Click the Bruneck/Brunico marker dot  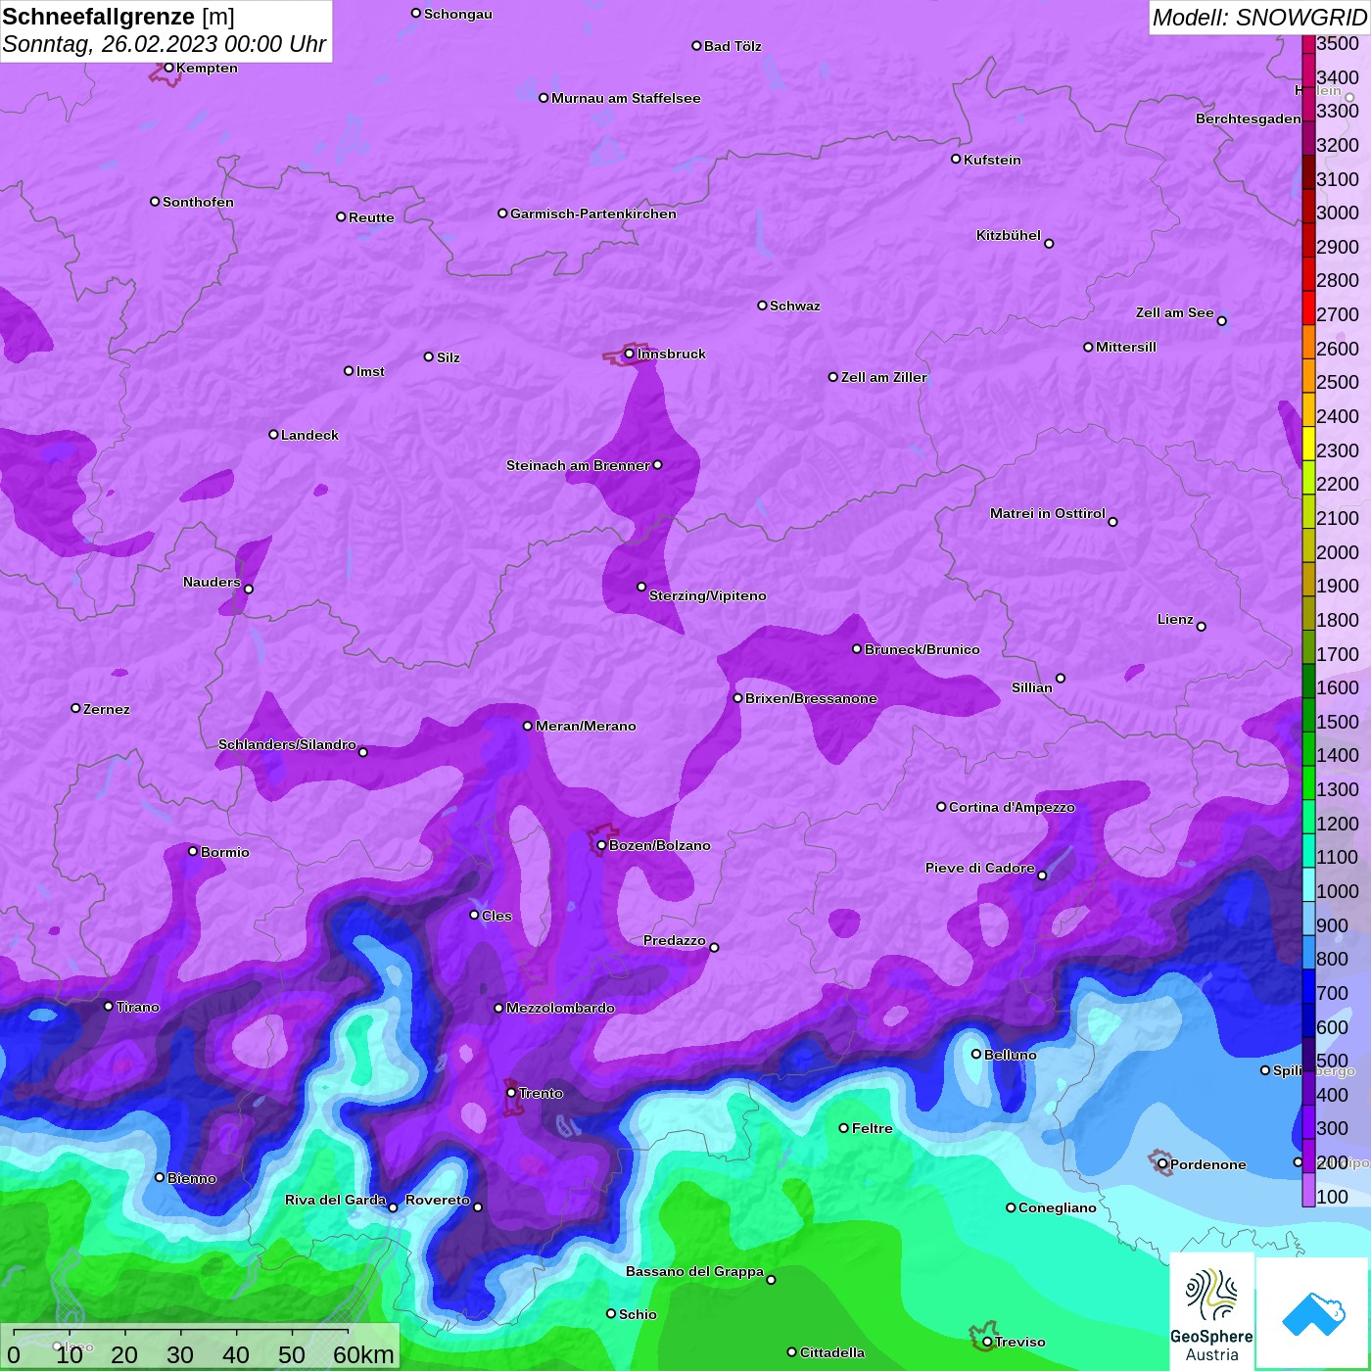pos(857,649)
